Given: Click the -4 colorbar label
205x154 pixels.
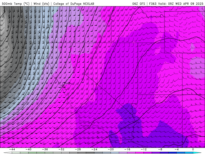Looking at the screenshot, I should tap(177, 149).
